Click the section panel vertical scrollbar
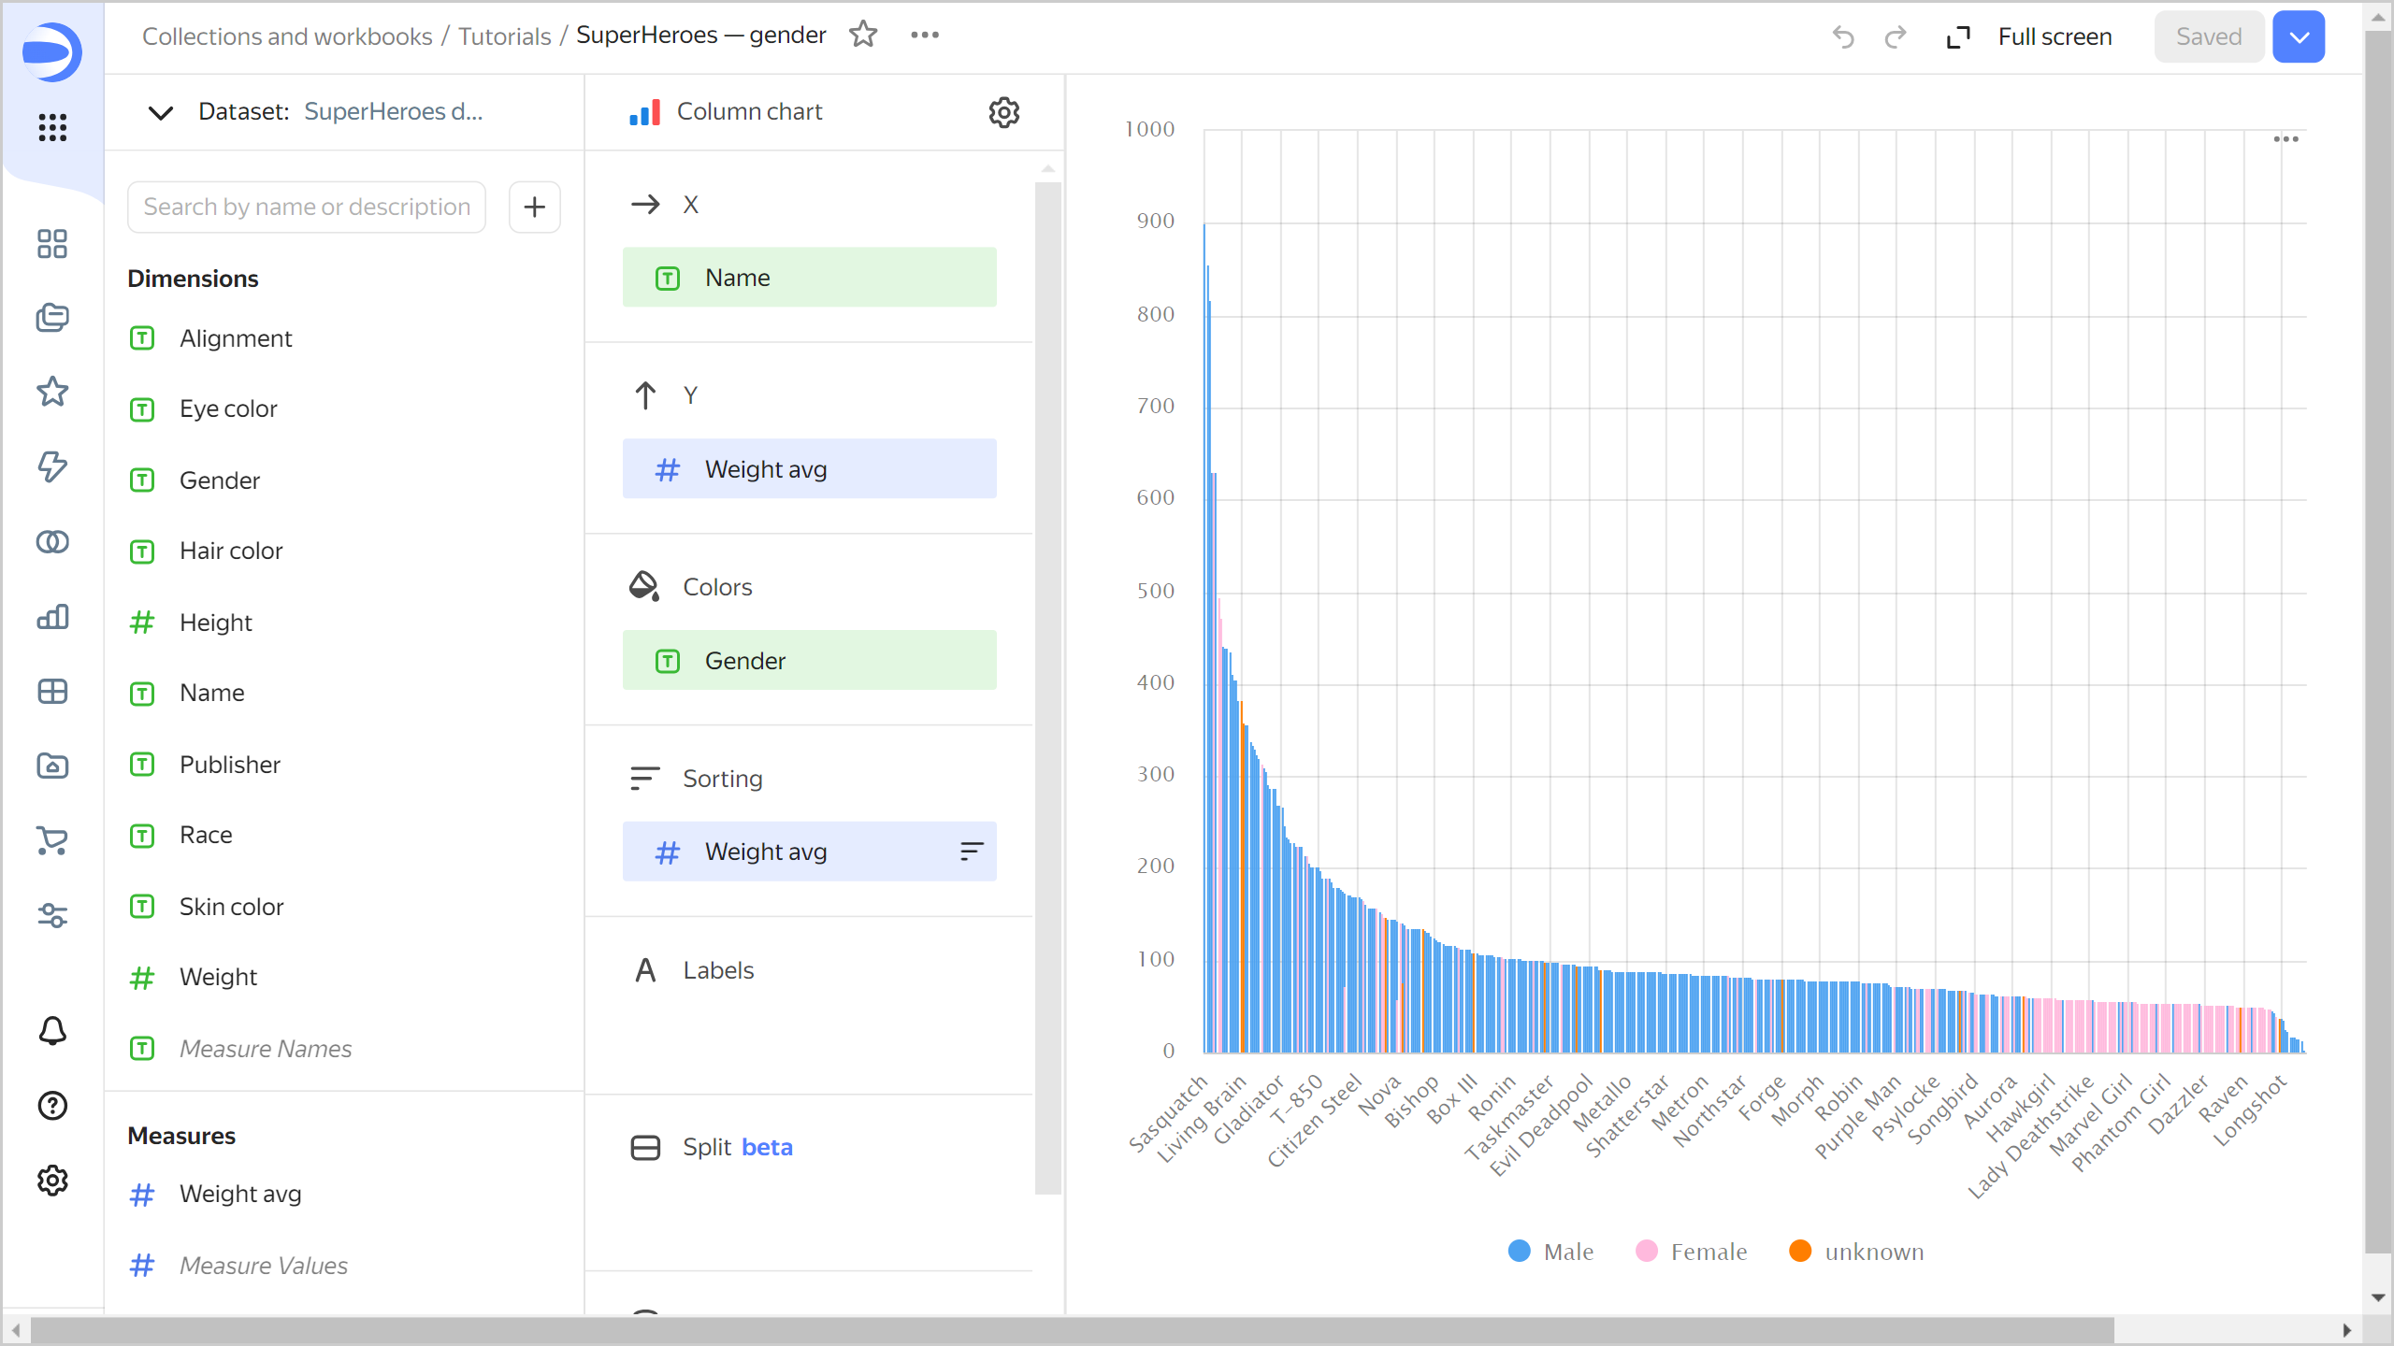 [1047, 688]
